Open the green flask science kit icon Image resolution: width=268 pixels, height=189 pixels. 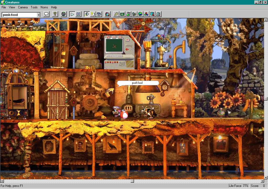[128, 14]
